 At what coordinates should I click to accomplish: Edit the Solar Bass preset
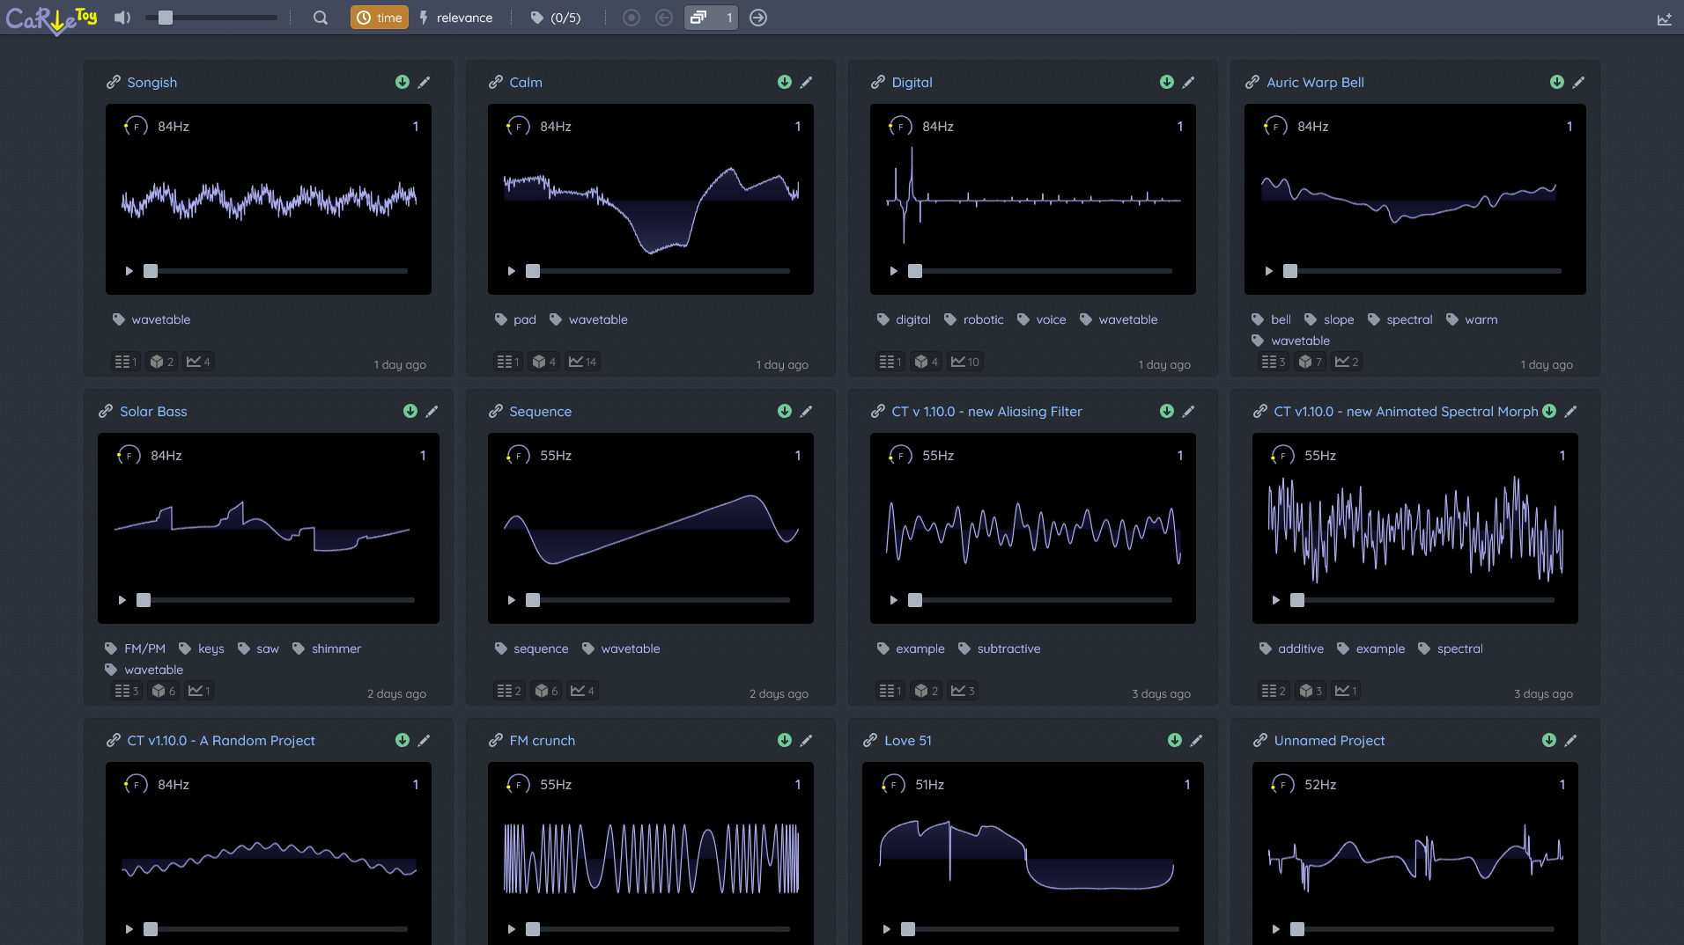coord(432,411)
